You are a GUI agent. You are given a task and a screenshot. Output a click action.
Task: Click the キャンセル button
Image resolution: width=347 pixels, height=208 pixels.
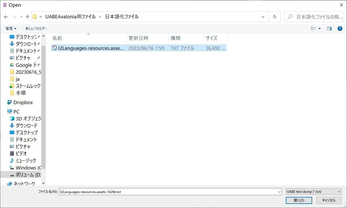point(328,200)
